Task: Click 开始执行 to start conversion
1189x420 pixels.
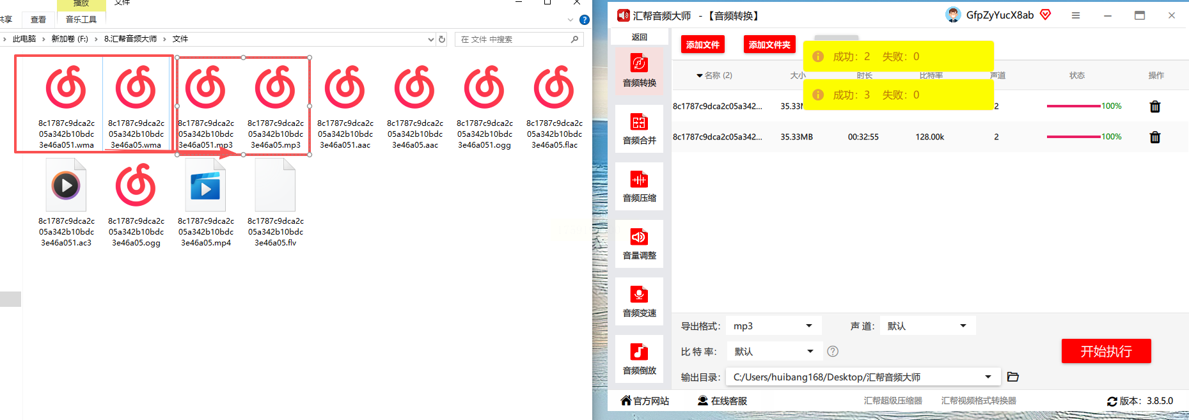Action: 1106,351
